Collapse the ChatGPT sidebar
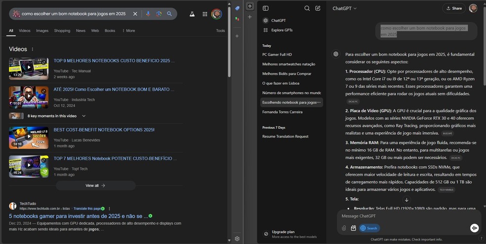486x244 pixels. [x=266, y=8]
